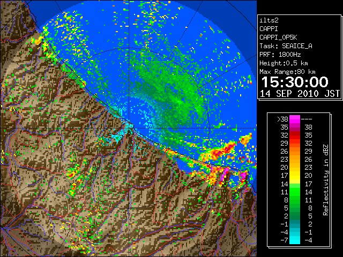Viewport: 343px width, 257px height.
Task: Click the 'Reflectivity in dBZ' legend label
Action: coord(325,180)
